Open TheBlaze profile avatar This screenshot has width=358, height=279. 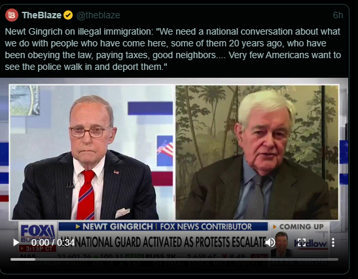point(12,15)
